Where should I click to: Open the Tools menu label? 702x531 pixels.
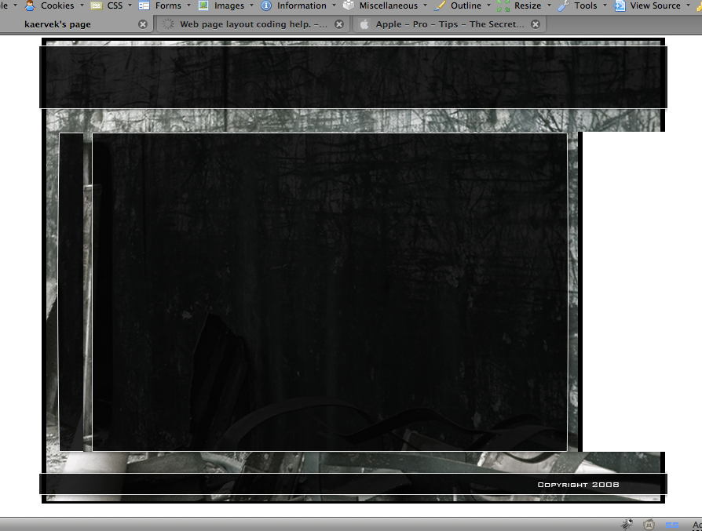[586, 5]
